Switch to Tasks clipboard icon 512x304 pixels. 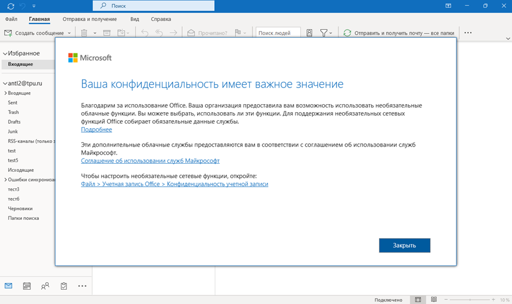[x=64, y=286]
